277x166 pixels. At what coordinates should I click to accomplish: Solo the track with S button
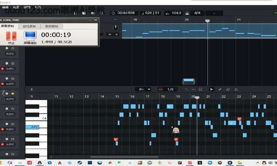tap(116, 34)
